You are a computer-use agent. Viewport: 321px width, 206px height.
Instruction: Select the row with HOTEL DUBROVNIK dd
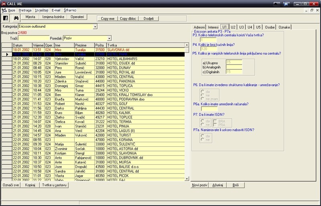93,158
